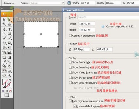Select the Free Transform tool
The width and height of the screenshot is (139, 109).
tap(9, 47)
